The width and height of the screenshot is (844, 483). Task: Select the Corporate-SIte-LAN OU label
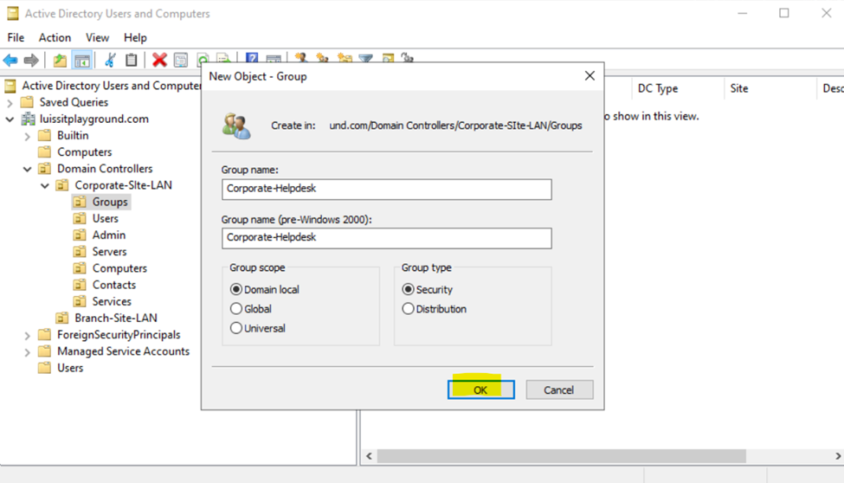pos(123,185)
